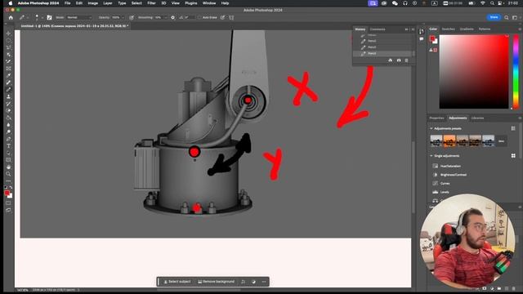Select the Clone Stamp tool
Image resolution: width=523 pixels, height=294 pixels.
click(8, 96)
